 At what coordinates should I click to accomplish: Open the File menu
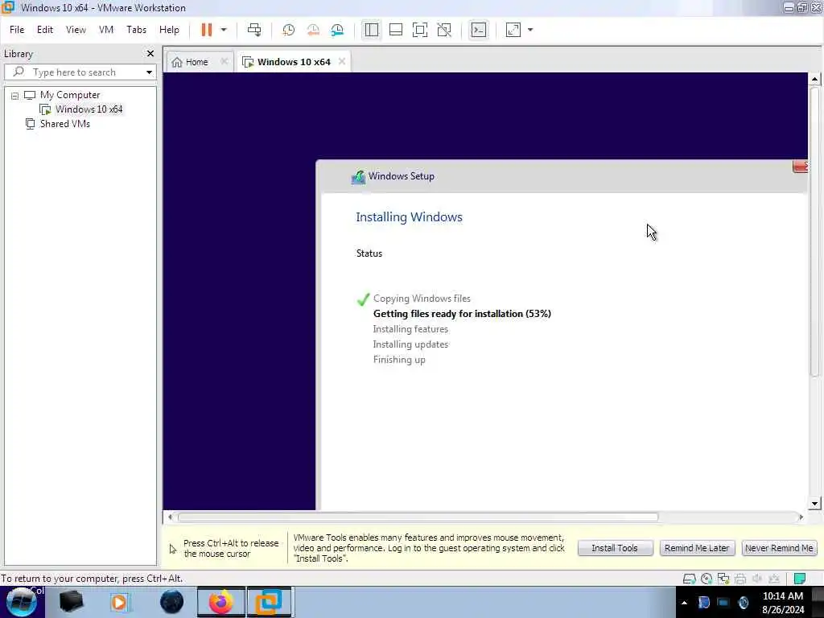pyautogui.click(x=17, y=30)
